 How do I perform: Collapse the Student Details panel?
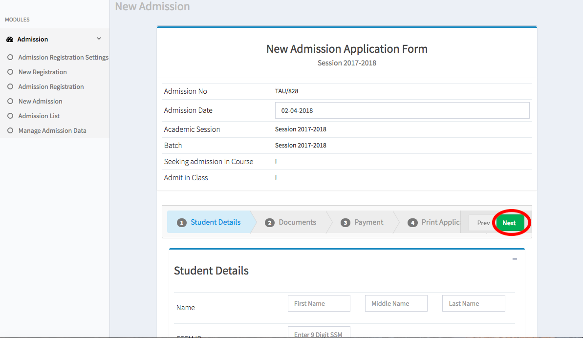point(515,259)
